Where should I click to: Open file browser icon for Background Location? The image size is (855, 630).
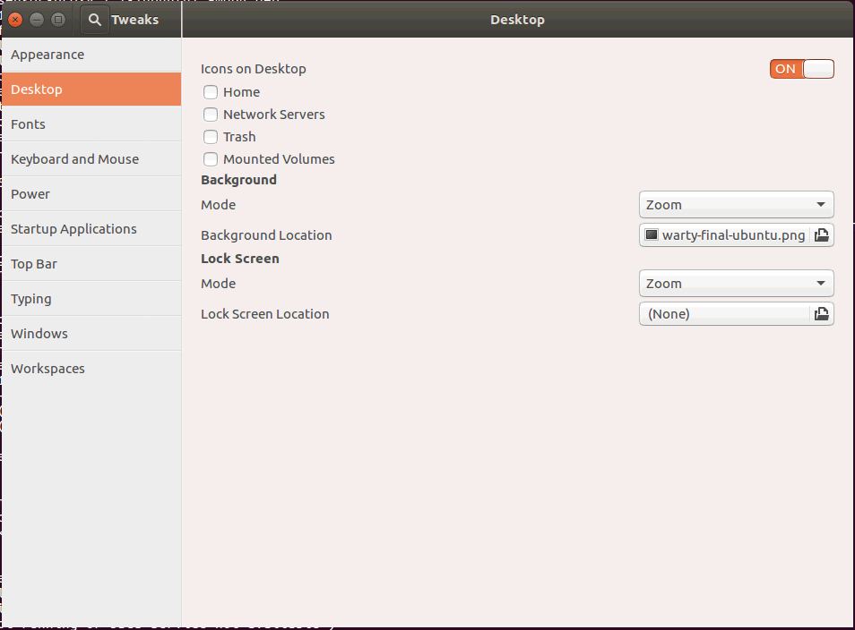pos(821,235)
